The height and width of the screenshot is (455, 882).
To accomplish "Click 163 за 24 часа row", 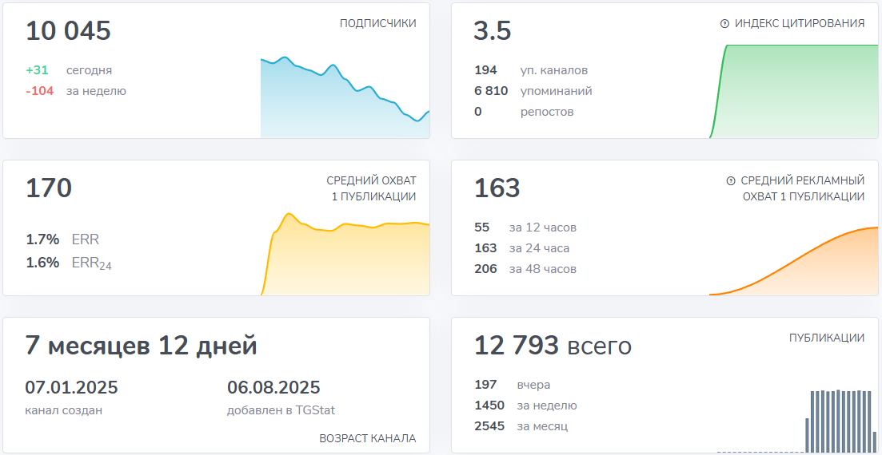I will [x=522, y=248].
